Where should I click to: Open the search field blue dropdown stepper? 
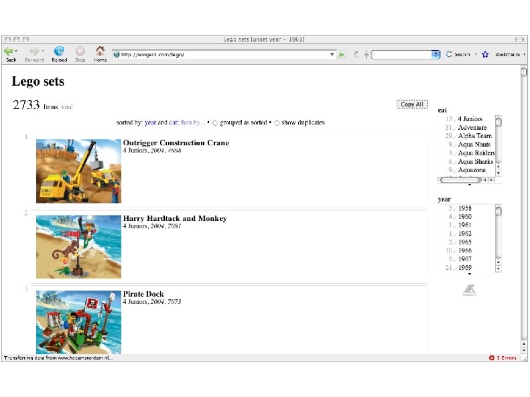tap(436, 54)
